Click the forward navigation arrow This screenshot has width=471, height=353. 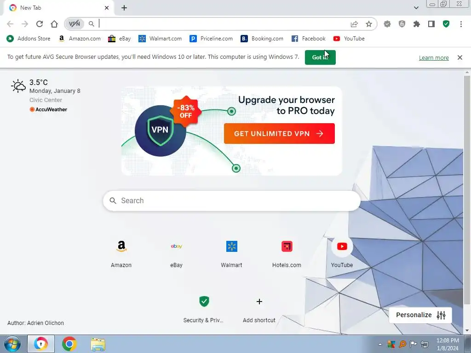pos(25,24)
